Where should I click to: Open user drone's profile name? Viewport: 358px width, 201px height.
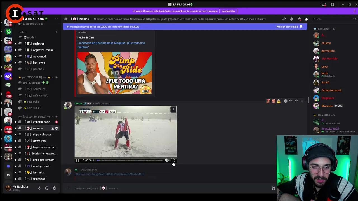pyautogui.click(x=78, y=103)
